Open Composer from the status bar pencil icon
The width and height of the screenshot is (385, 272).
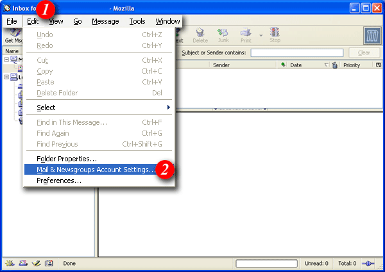(x=37, y=263)
